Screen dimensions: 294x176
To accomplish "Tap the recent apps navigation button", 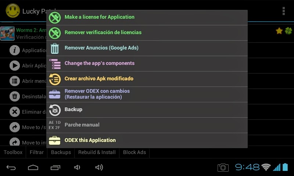I will point(55,168).
